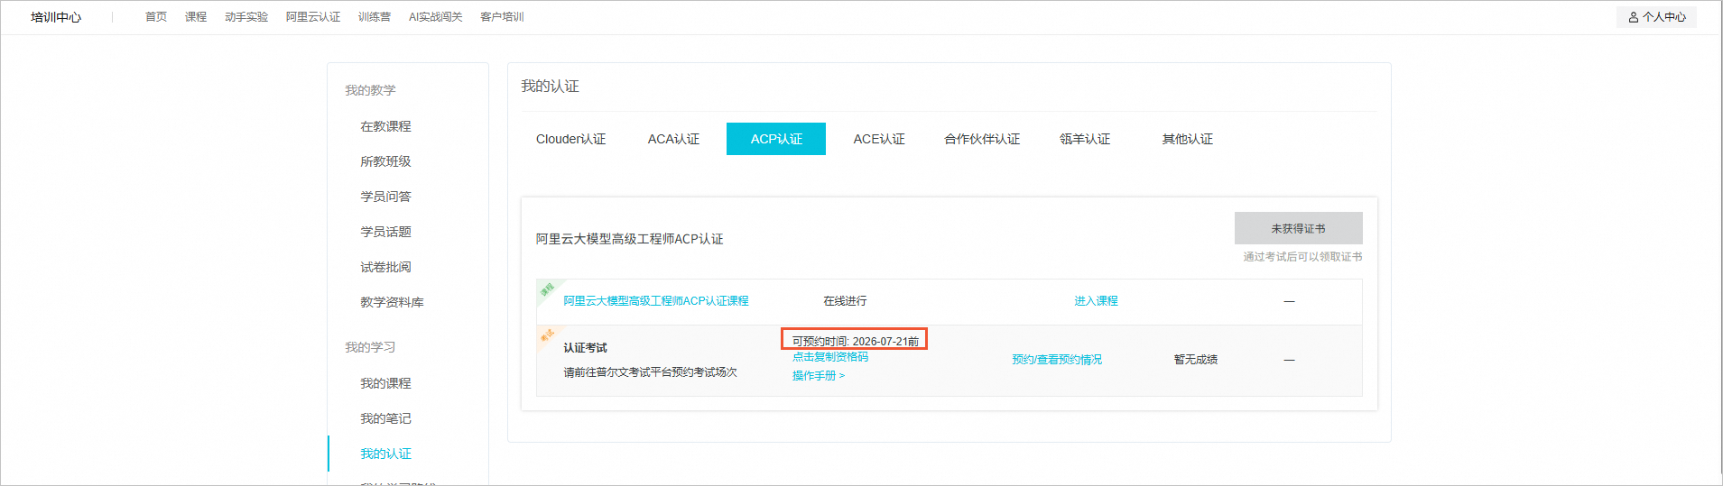Select 在教课程 in the sidebar
The height and width of the screenshot is (486, 1723).
click(385, 126)
